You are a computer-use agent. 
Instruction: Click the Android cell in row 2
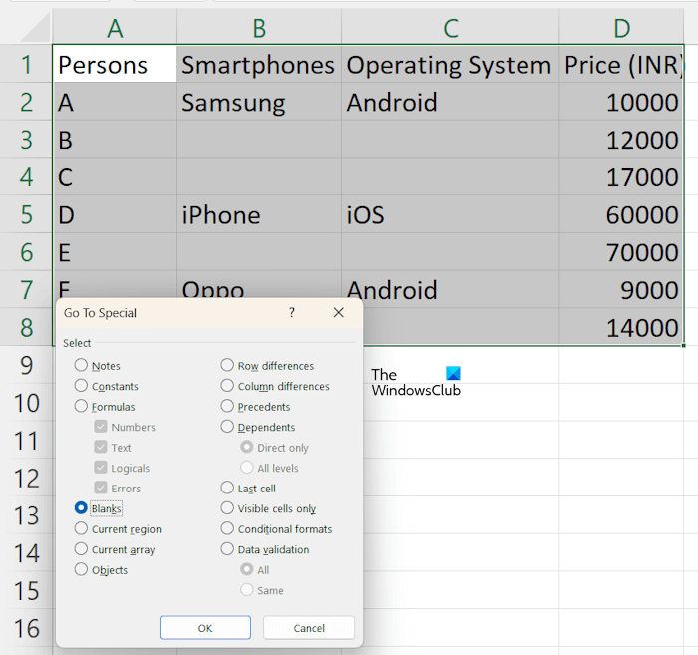pos(451,102)
